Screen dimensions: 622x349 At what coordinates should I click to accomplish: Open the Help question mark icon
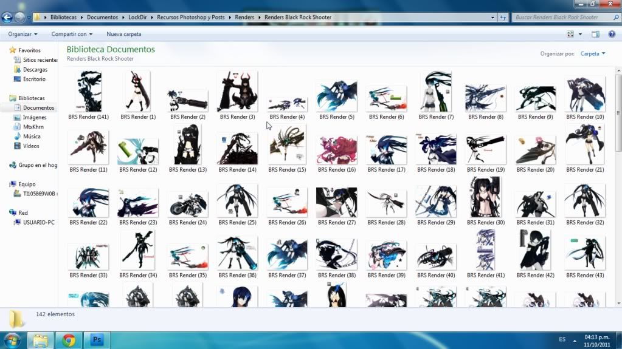pyautogui.click(x=612, y=34)
